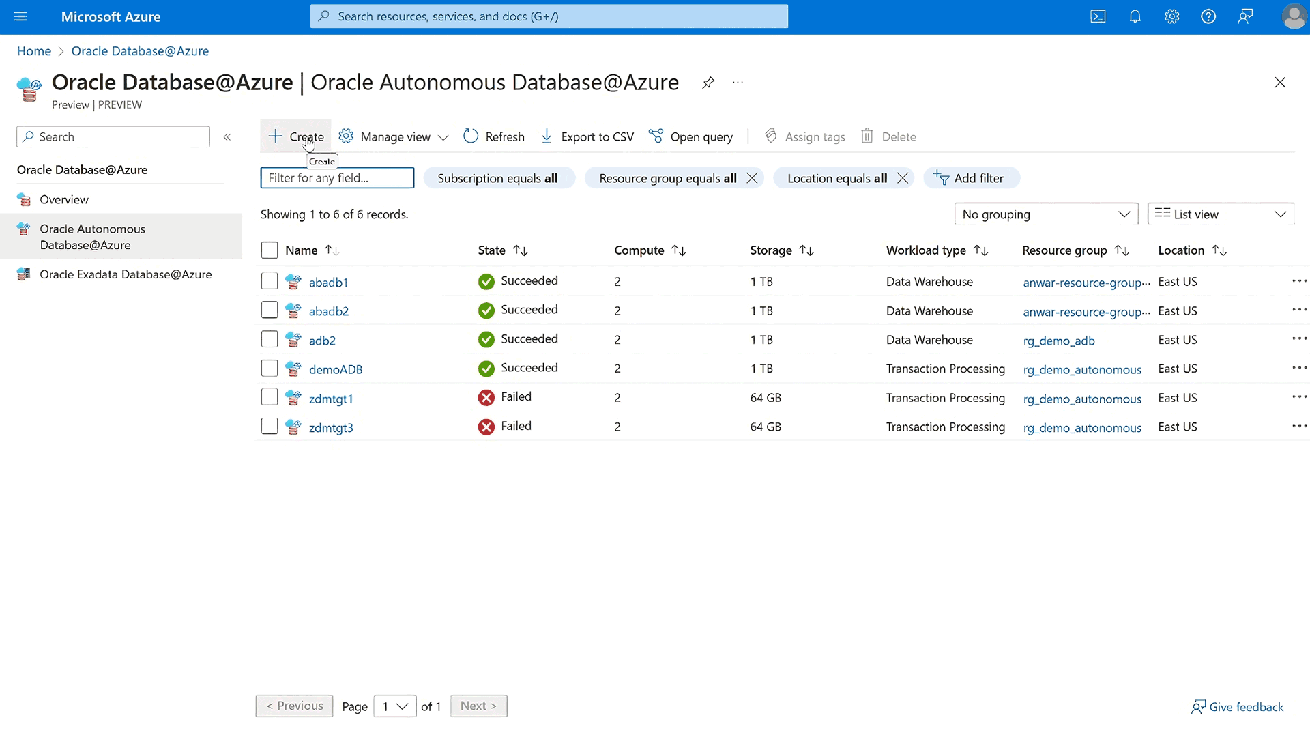
Task: Switch to Oracle Exadata Database@Azure
Action: click(126, 274)
